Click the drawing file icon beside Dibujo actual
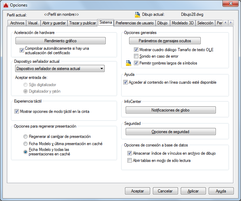The height and width of the screenshot is (201, 241). click(137, 15)
